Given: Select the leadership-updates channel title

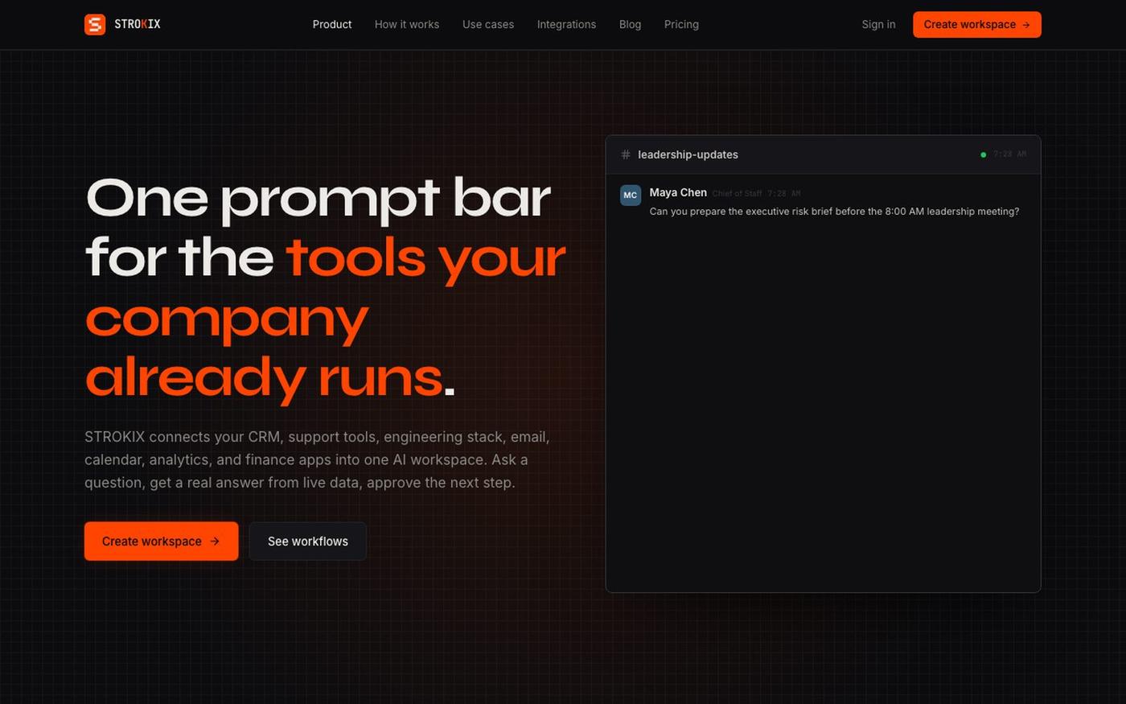Looking at the screenshot, I should 688,154.
